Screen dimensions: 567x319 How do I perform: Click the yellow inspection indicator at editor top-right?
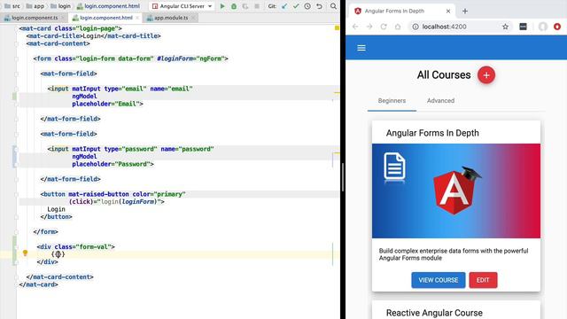[x=337, y=27]
